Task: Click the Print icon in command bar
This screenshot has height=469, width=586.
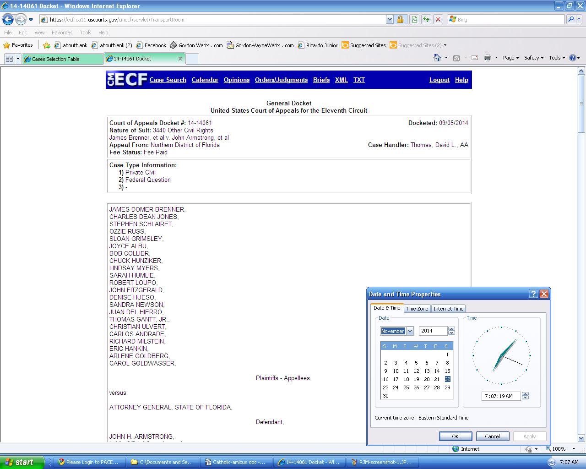Action: (487, 58)
